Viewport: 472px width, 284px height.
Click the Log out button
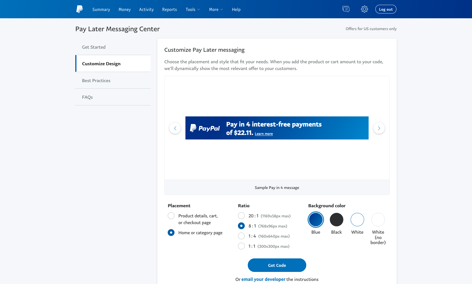[386, 9]
